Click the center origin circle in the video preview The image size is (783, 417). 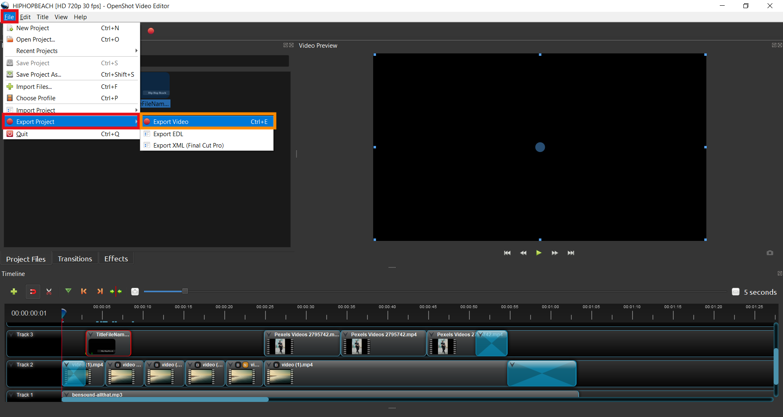tap(540, 147)
